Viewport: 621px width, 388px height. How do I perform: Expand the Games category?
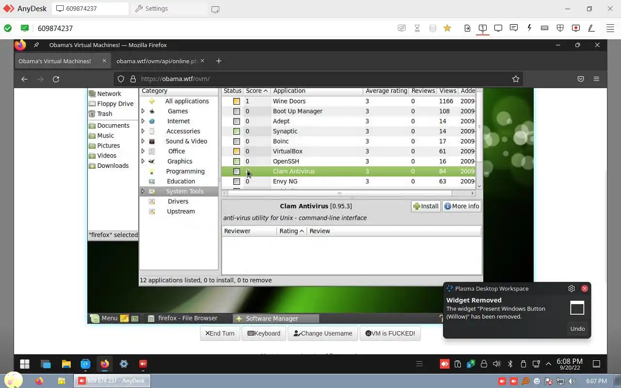point(143,111)
